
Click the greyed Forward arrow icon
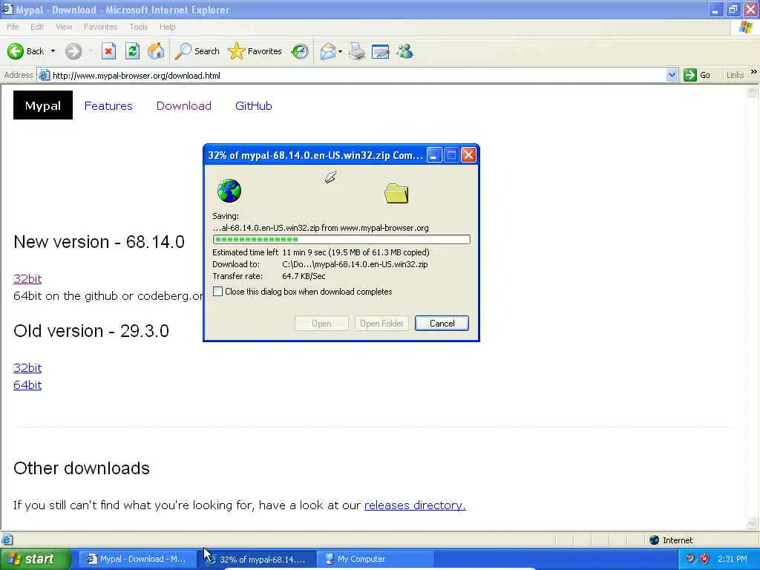[x=73, y=51]
